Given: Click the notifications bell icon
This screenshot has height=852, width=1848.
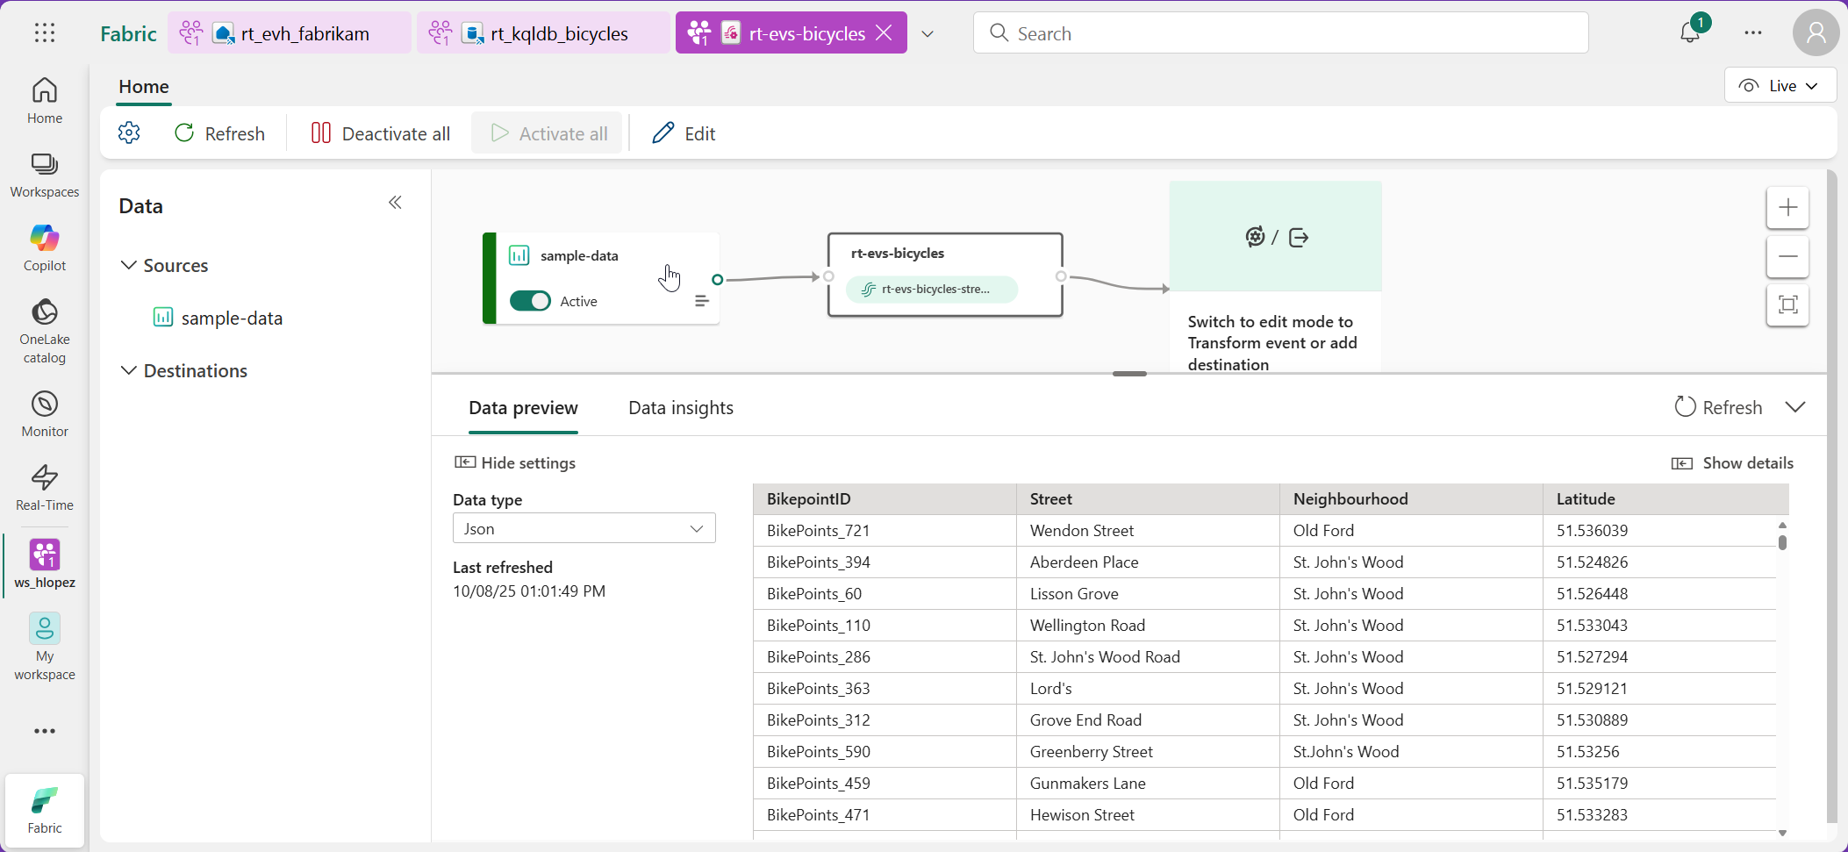Looking at the screenshot, I should click(x=1689, y=33).
